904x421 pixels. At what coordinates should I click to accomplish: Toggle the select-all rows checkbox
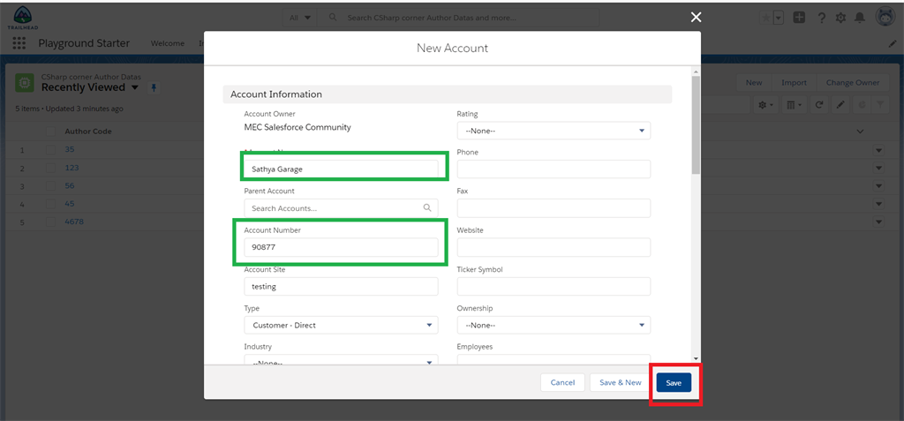(x=50, y=132)
